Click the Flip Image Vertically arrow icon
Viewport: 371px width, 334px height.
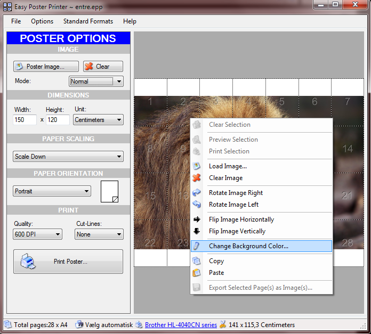[197, 231]
